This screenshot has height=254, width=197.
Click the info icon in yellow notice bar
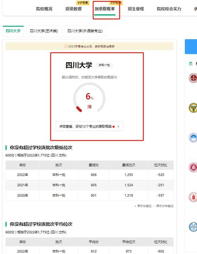click(x=66, y=46)
